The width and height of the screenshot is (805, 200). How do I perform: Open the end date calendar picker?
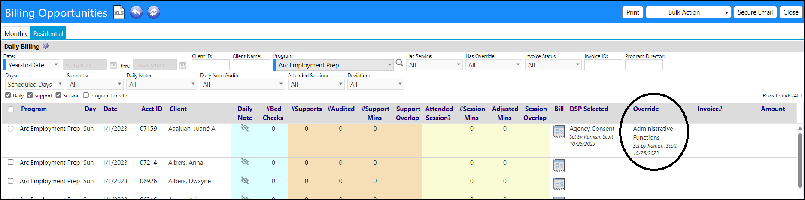[183, 65]
